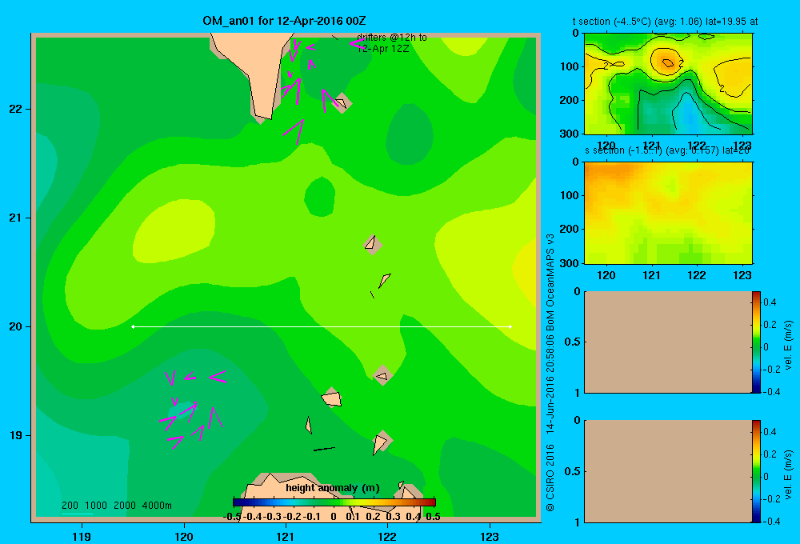Click the map title 'OM_an01 for 12-Apr-2016 00Z'
This screenshot has height=544, width=800.
(284, 21)
